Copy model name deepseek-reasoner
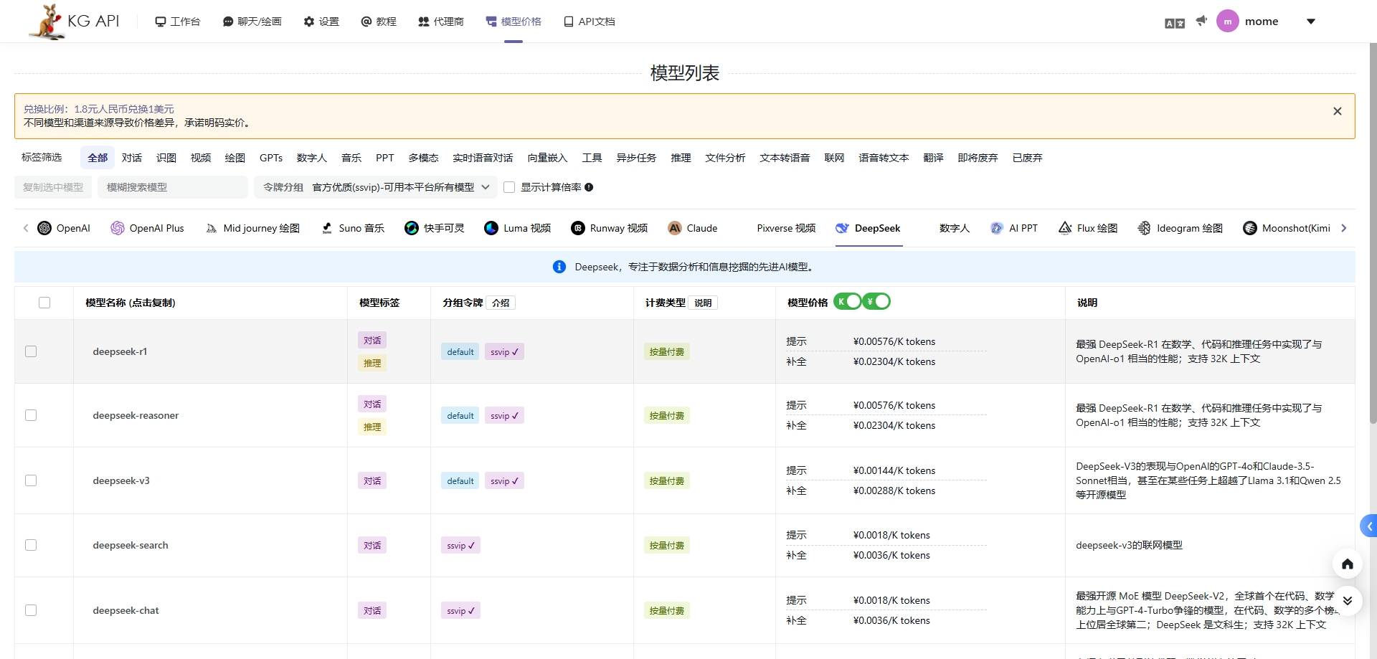The height and width of the screenshot is (659, 1377). tap(136, 415)
